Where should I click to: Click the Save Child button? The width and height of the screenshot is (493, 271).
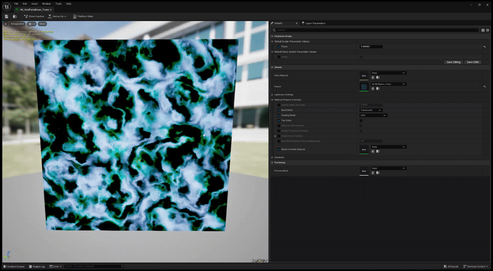point(473,62)
